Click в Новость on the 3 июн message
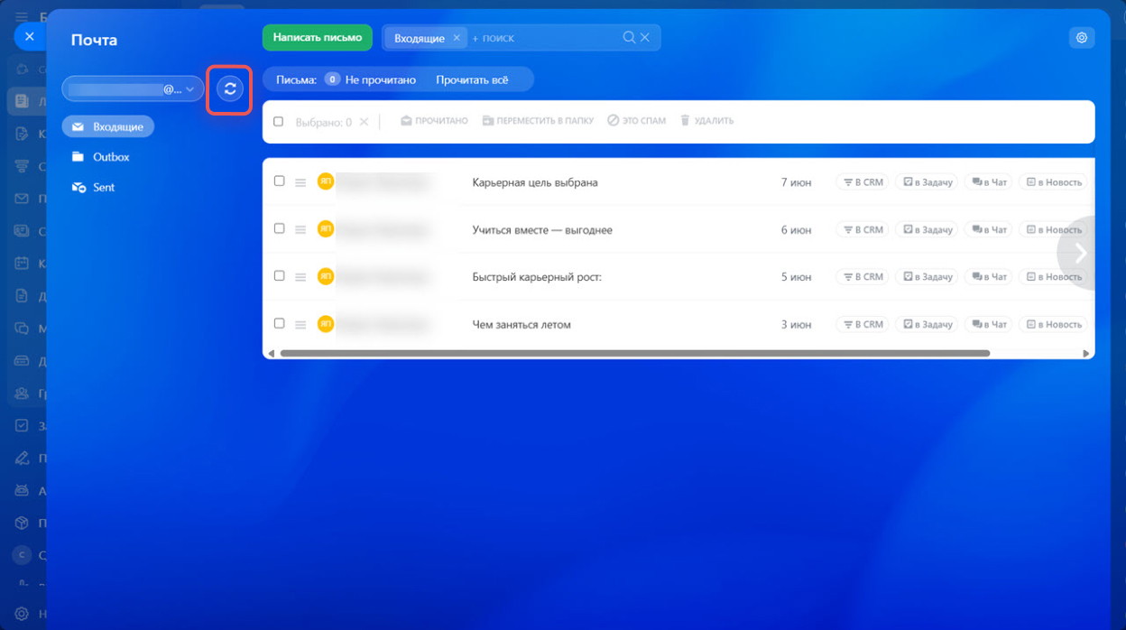 click(1053, 324)
